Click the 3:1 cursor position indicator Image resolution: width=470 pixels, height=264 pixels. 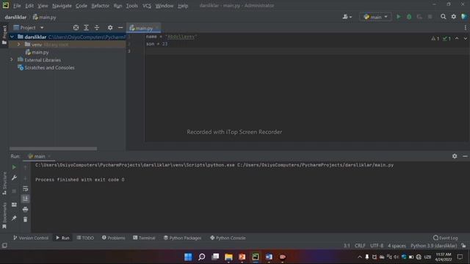[x=347, y=246]
